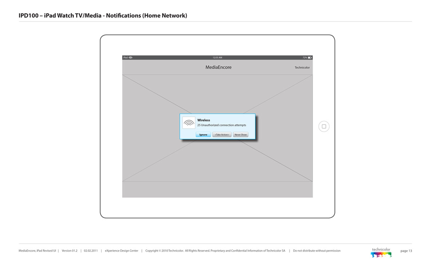The height and width of the screenshot is (269, 425).
Task: Click the IPD100 page heading
Action: [x=103, y=15]
